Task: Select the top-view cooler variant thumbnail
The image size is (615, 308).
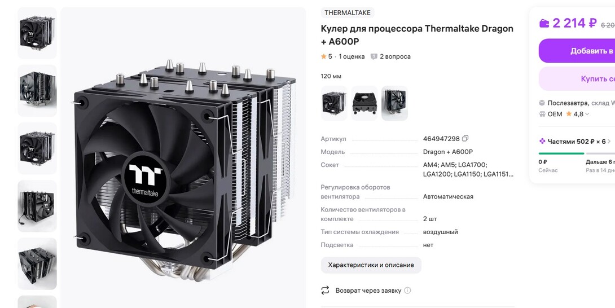Action: click(x=364, y=103)
